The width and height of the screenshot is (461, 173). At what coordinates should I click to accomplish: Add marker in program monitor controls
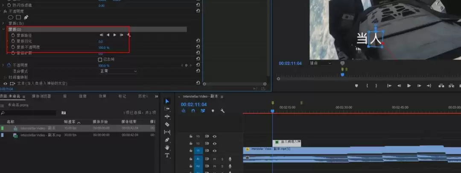point(356,85)
